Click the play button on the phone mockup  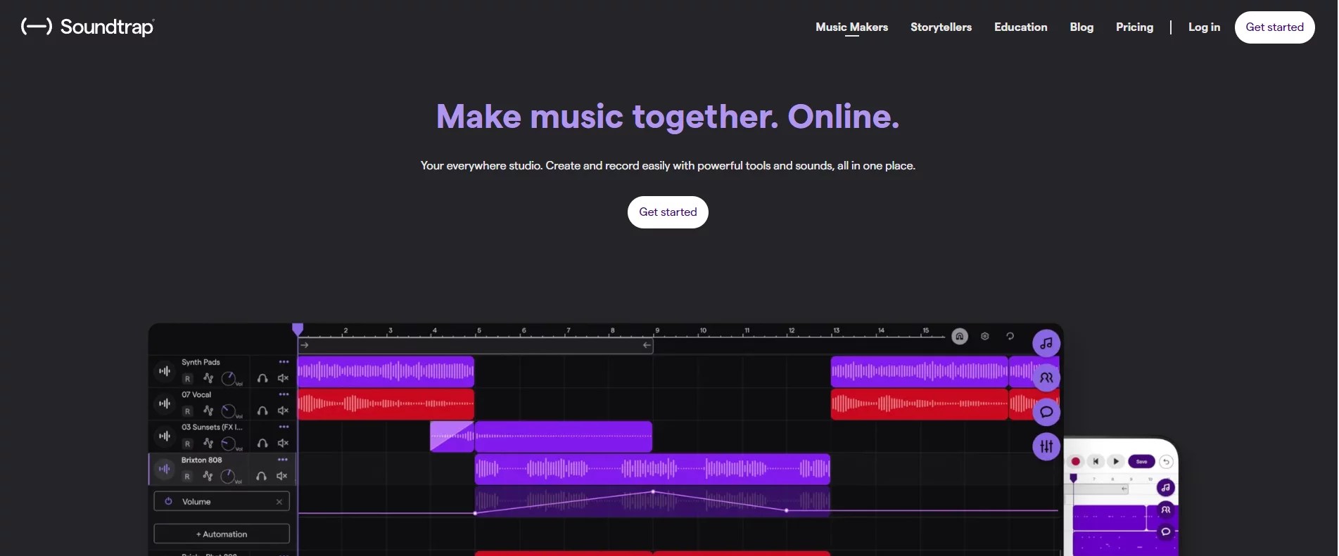click(1116, 461)
